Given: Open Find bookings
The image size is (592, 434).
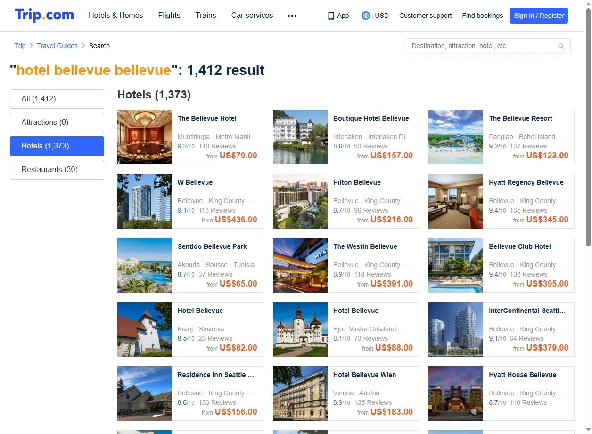Looking at the screenshot, I should 482,16.
